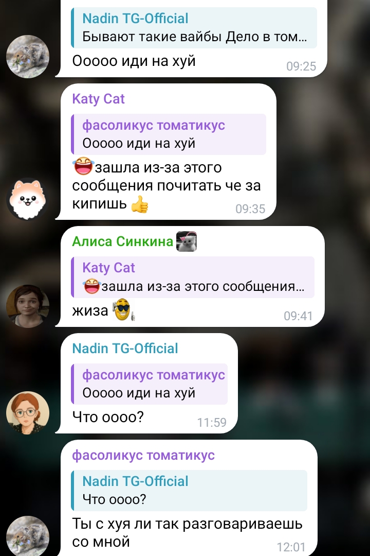Viewport: 370px width, 556px height.
Task: Tap фасоликус томатикус avatar near 09:25 message
Action: pos(28,56)
